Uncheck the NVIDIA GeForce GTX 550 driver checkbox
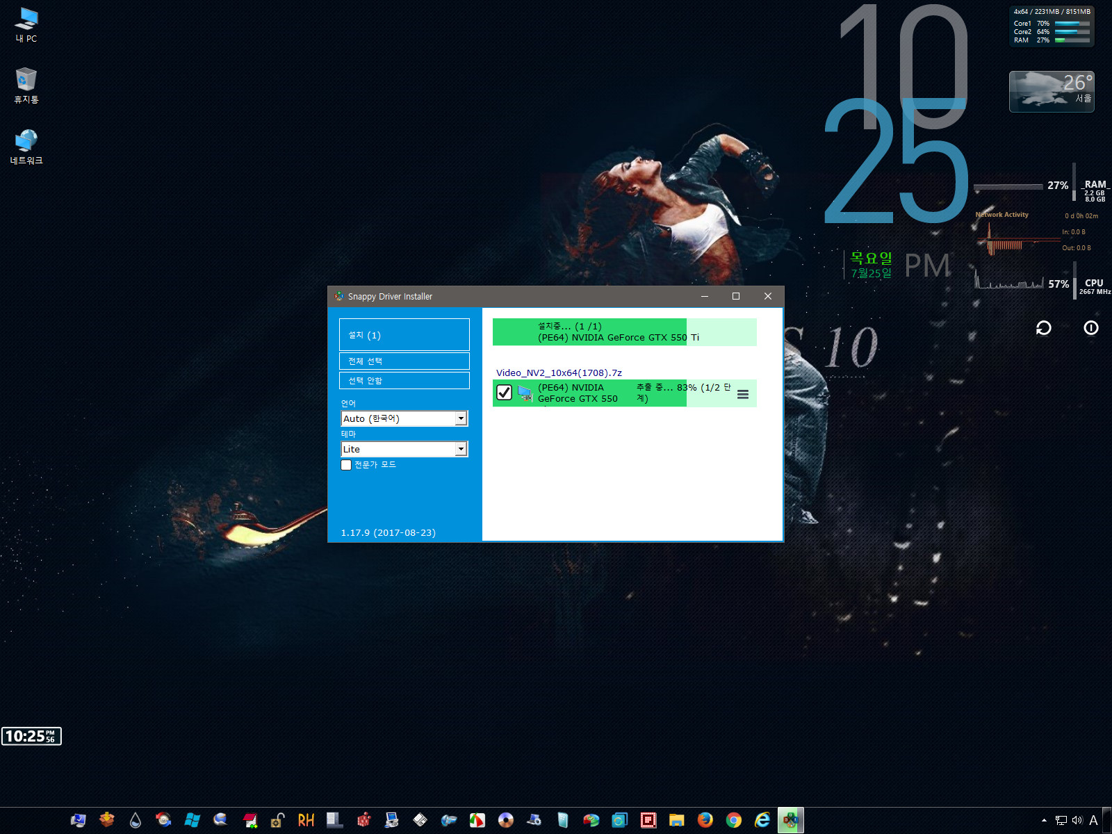 (x=505, y=393)
